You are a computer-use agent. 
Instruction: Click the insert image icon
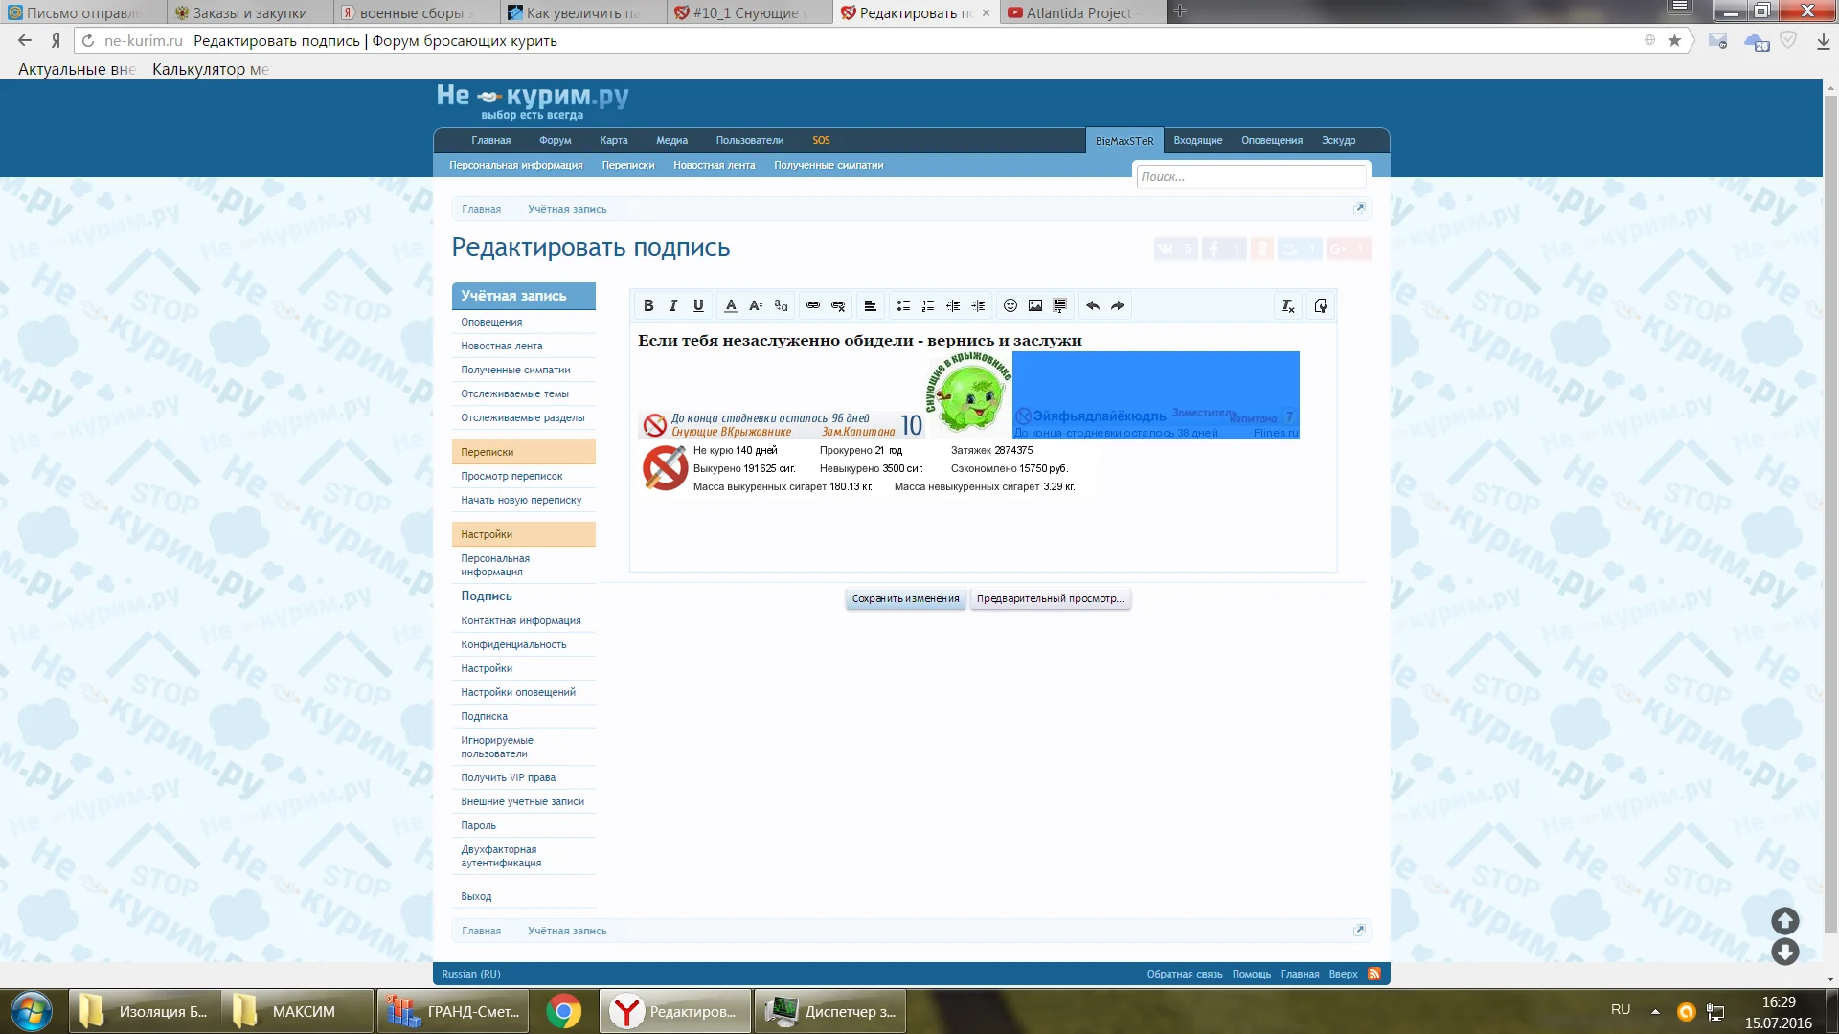click(x=1034, y=305)
